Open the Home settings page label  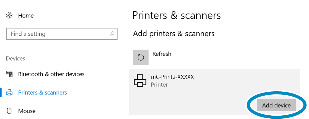click(x=26, y=15)
